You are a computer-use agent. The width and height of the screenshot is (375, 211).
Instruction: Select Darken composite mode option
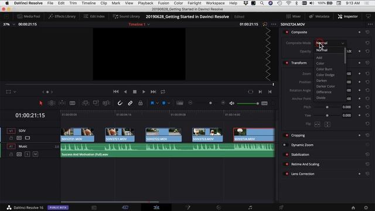322,81
